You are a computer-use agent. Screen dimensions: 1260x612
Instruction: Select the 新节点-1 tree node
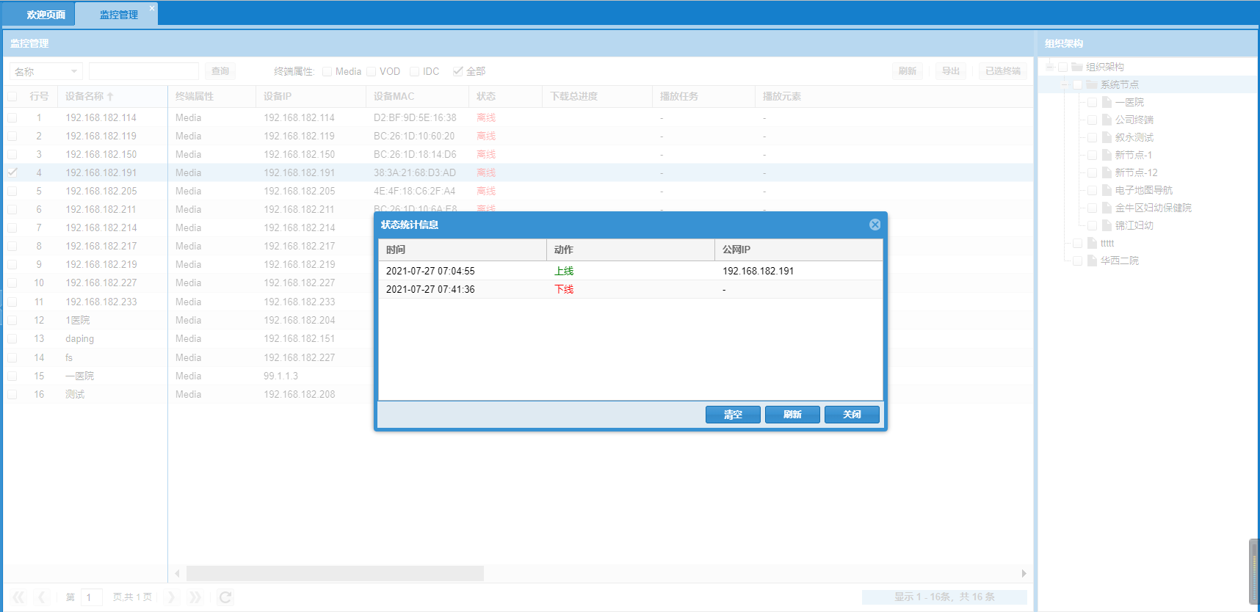[1134, 155]
